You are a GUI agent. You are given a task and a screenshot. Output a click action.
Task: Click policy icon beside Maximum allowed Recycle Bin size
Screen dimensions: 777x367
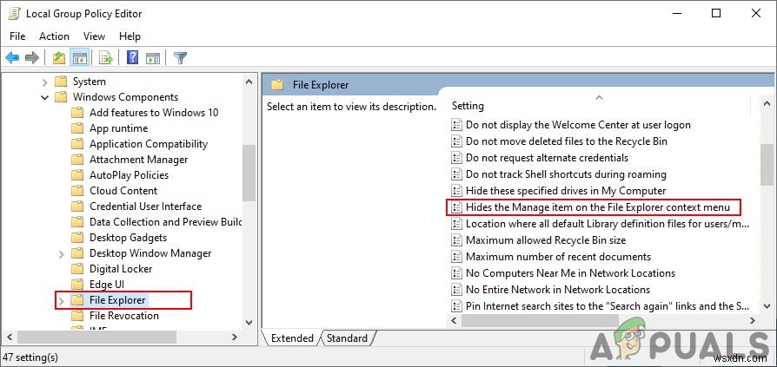(x=456, y=240)
